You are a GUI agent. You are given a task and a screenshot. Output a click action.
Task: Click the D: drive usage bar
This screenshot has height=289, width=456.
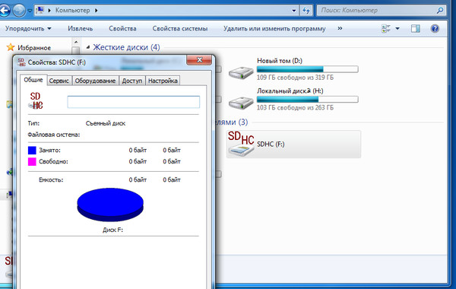point(307,69)
